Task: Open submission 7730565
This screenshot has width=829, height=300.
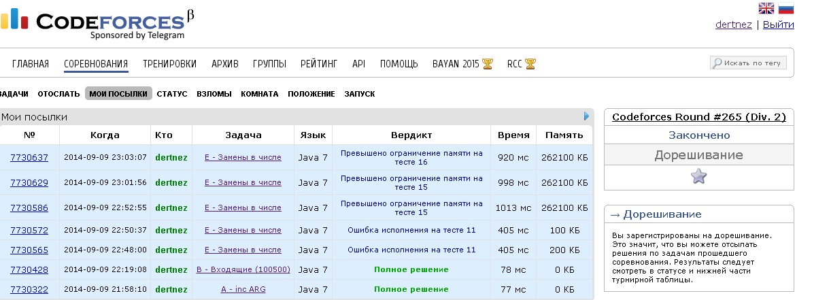Action: (29, 250)
